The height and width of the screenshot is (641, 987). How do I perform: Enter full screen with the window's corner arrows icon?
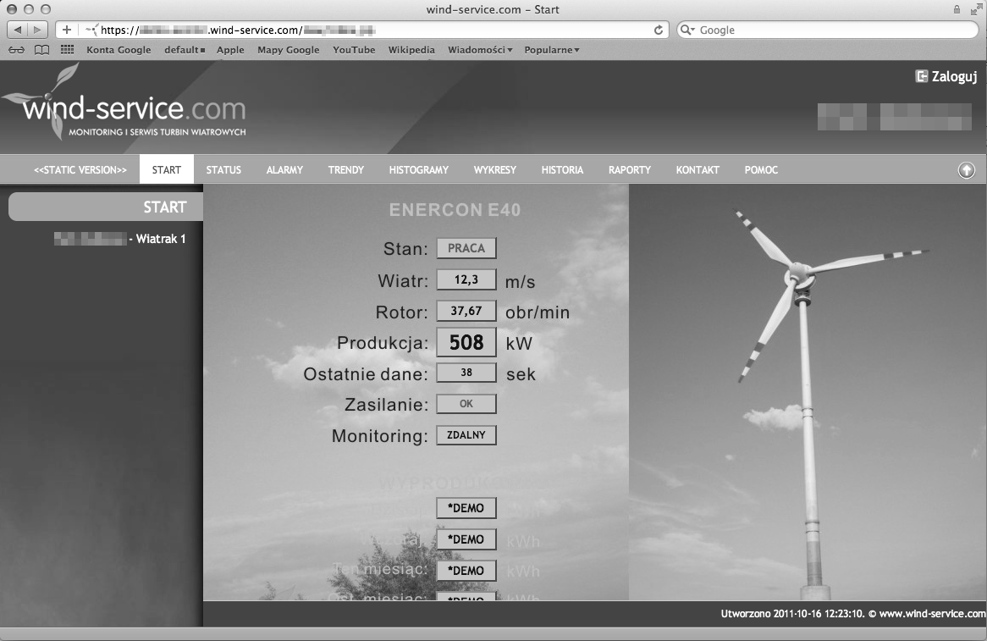976,9
